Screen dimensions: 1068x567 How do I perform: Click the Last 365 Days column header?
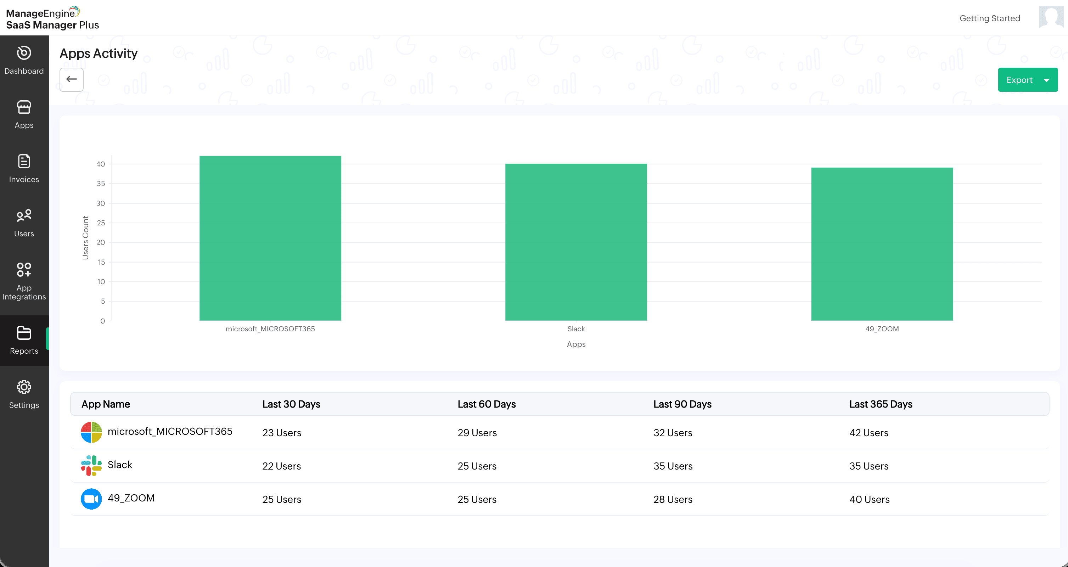tap(880, 404)
